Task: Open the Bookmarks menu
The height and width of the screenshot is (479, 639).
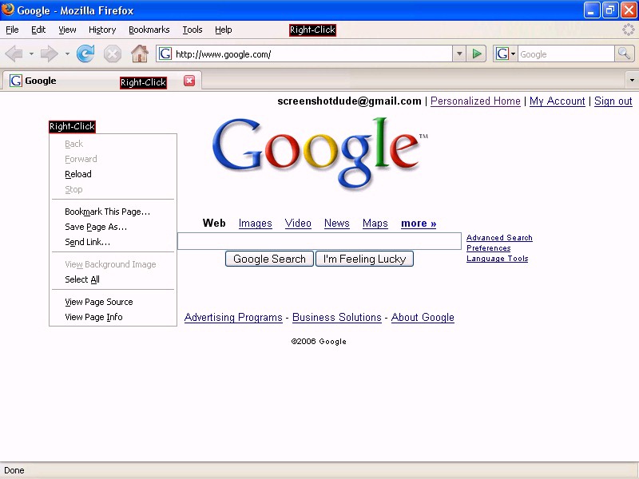Action: (x=149, y=30)
